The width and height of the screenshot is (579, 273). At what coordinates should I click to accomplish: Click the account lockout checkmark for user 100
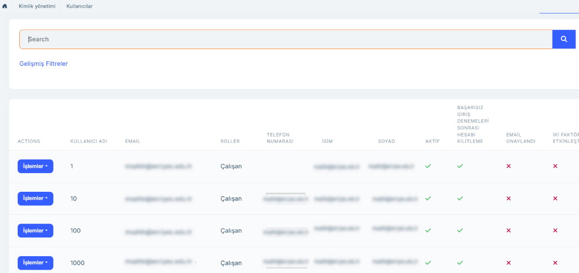(x=460, y=231)
